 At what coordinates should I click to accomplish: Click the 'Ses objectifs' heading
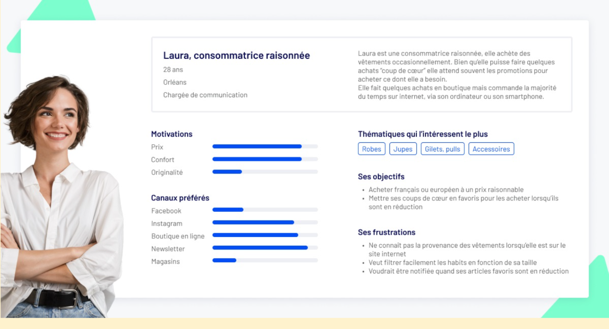pyautogui.click(x=381, y=176)
